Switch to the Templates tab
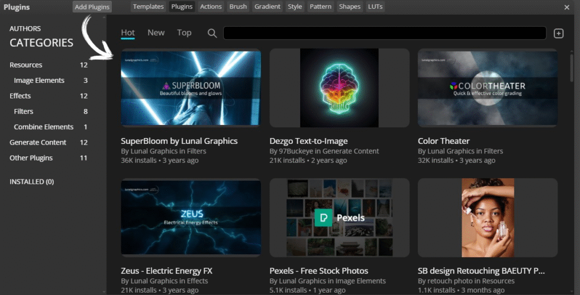580x295 pixels. [148, 7]
